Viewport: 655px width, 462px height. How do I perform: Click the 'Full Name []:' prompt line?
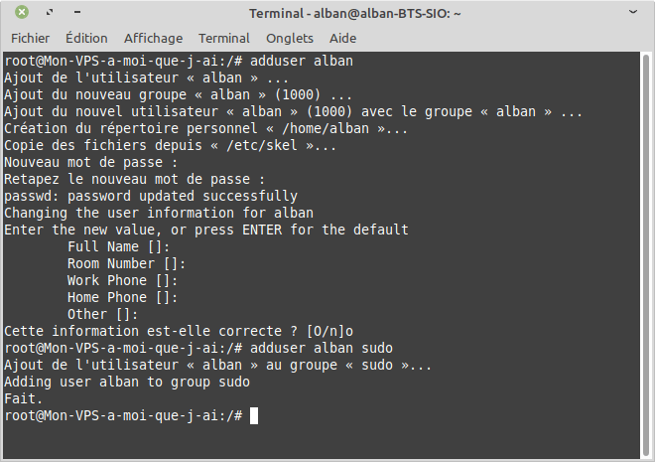[x=119, y=246]
